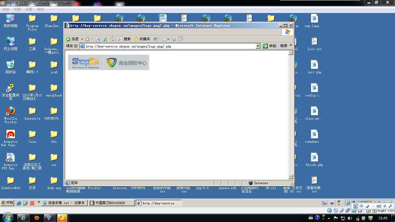Image resolution: width=395 pixels, height=222 pixels.
Task: Open VirtualBox on host taskbar
Action: pyautogui.click(x=49, y=218)
